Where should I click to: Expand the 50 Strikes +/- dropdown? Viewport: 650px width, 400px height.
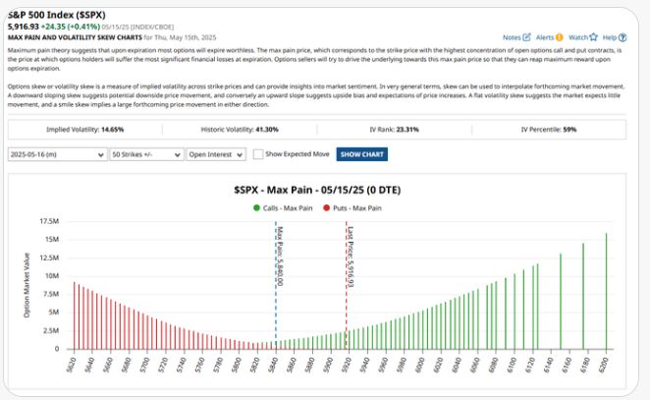click(146, 154)
